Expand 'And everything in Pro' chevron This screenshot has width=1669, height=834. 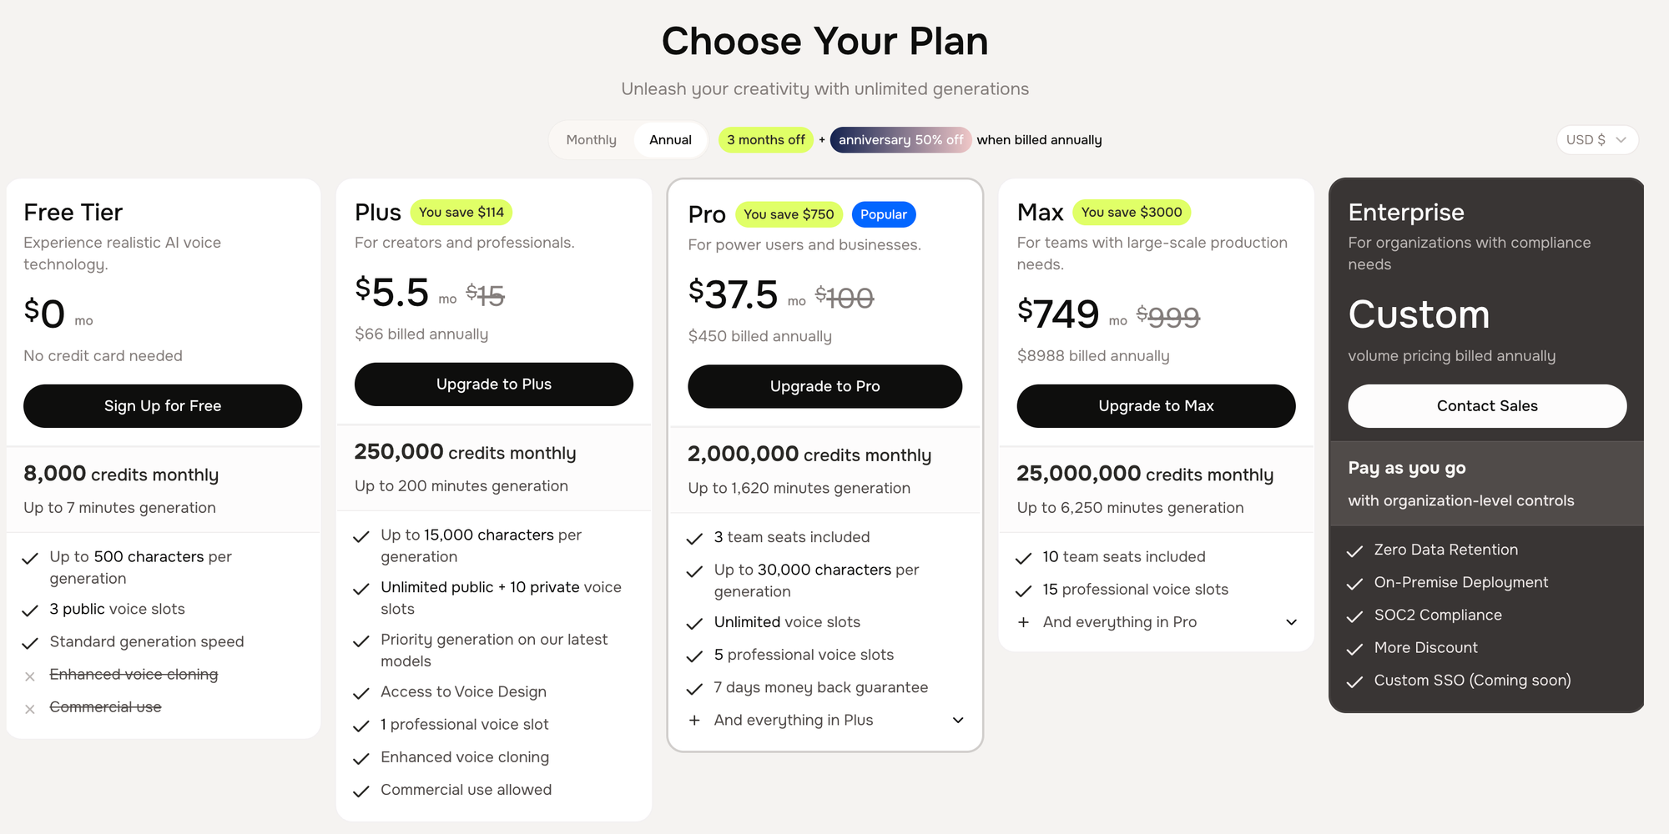(x=1291, y=622)
